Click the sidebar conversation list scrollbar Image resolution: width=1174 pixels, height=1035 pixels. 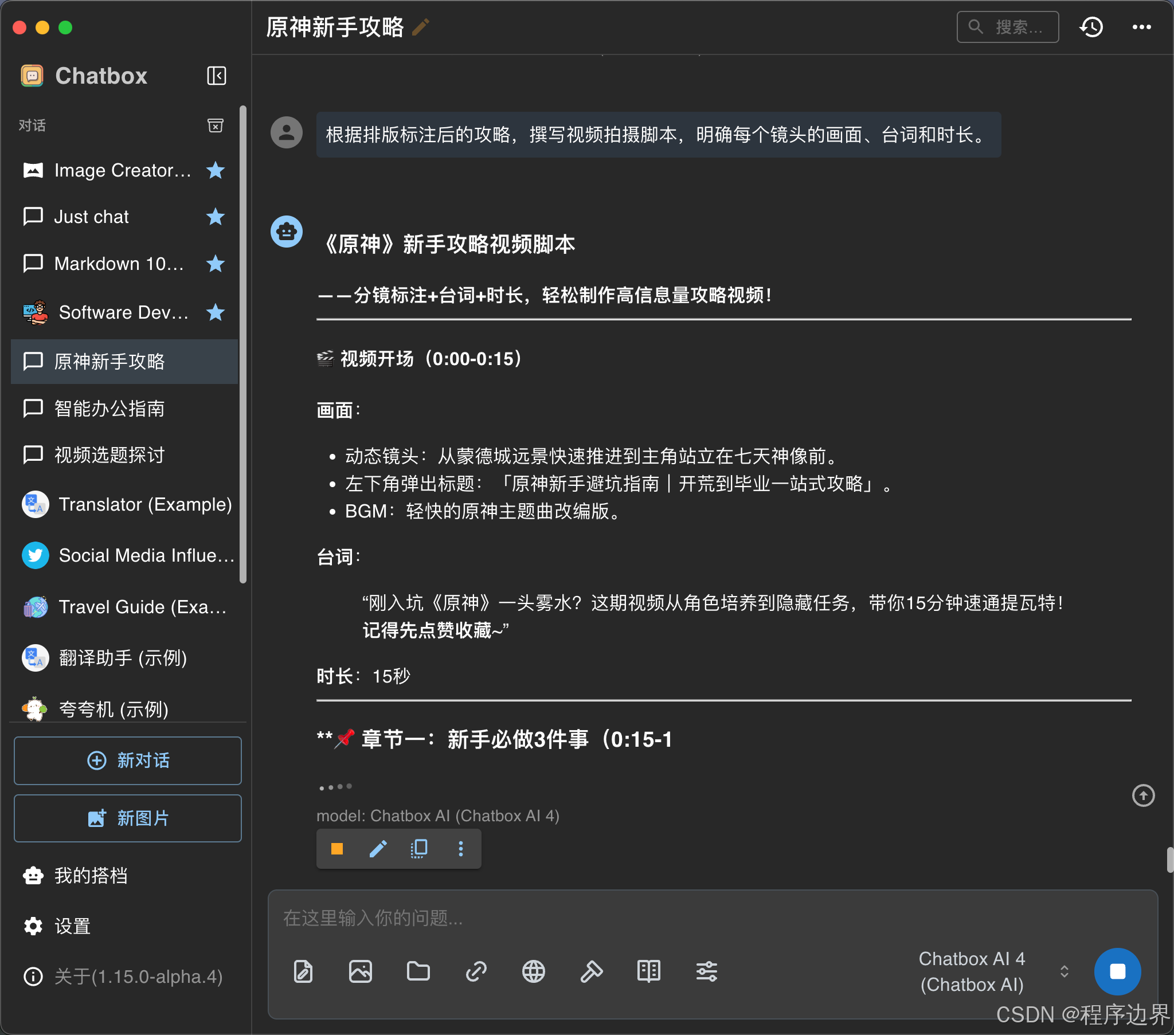[243, 344]
